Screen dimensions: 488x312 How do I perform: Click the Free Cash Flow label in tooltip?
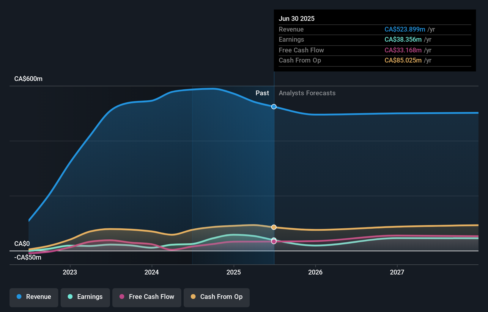pos(301,50)
